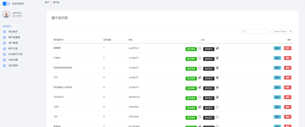This screenshot has width=305, height=127.
Task: Open the adminljc profile avatar
Action: point(6,14)
